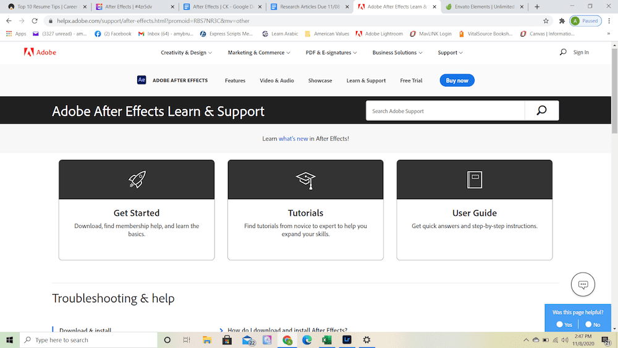Open the what's new link

[x=293, y=138]
